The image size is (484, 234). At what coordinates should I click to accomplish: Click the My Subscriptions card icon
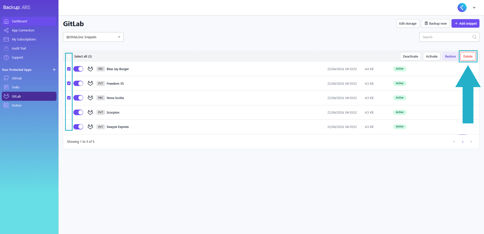coord(6,39)
